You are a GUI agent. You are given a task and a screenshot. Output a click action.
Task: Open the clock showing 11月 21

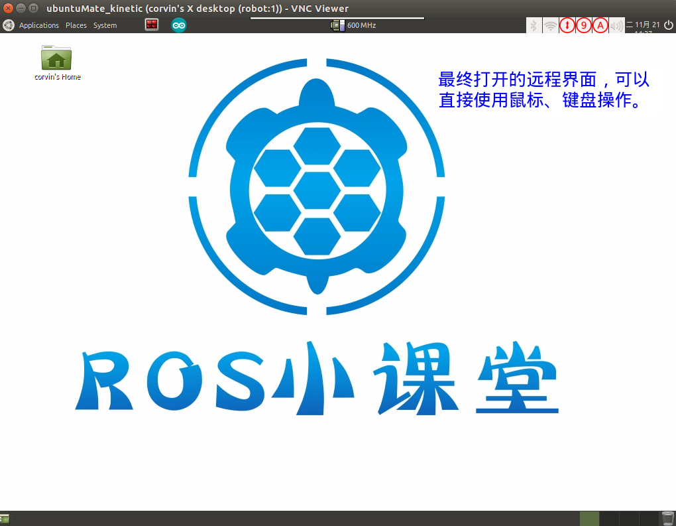[643, 25]
